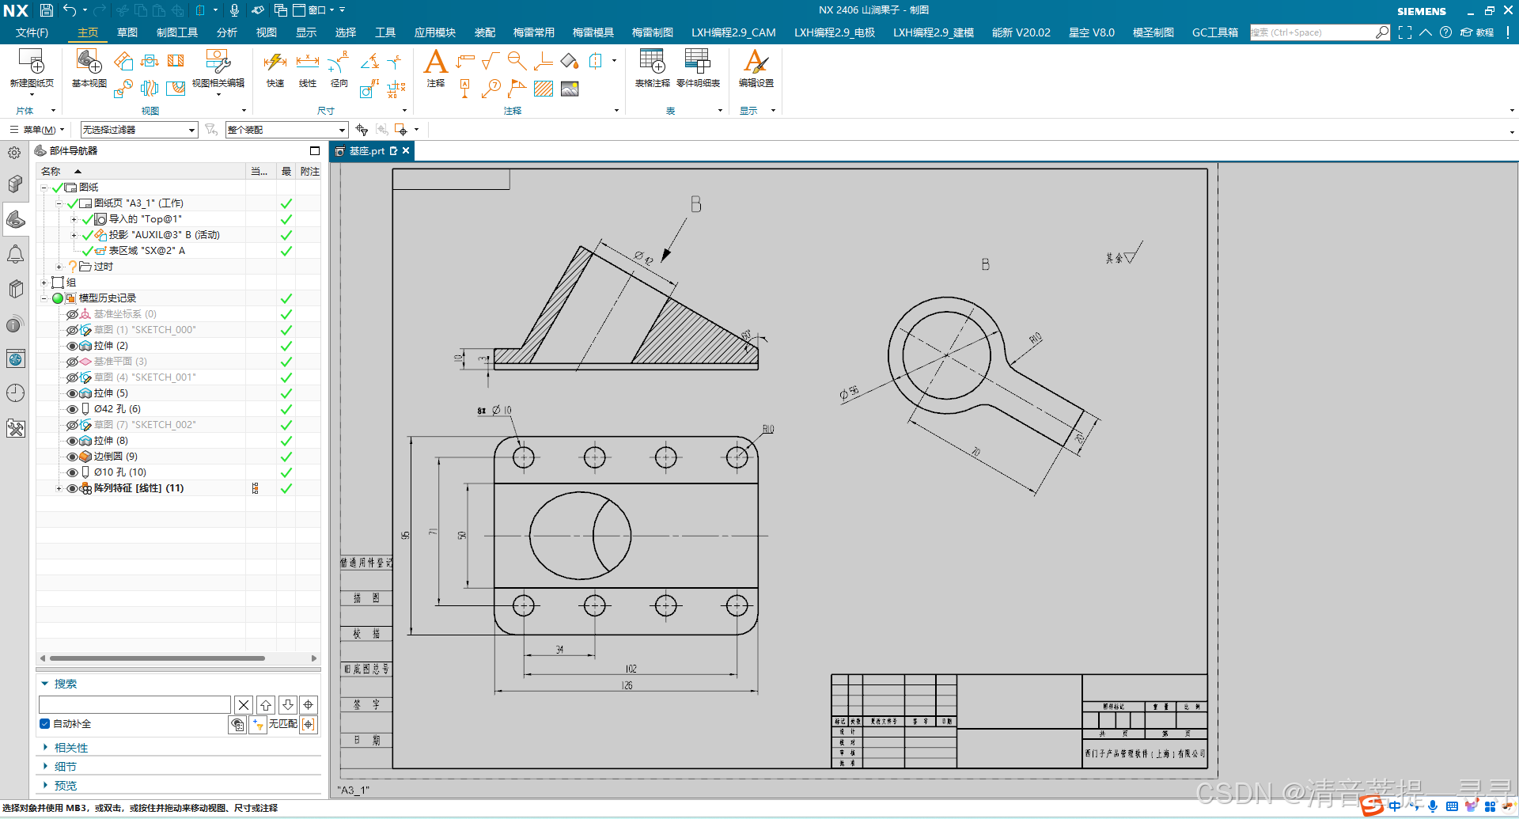Click the New Drawing Sheet icon
Screen dimensions: 1519x819
tap(32, 62)
